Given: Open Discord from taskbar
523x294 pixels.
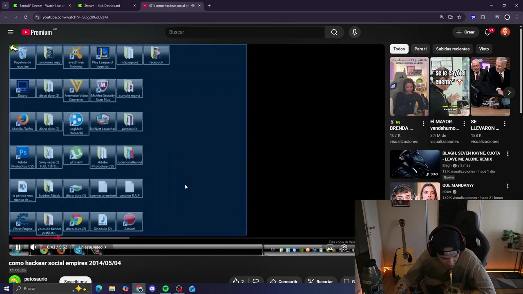Looking at the screenshot, I should 152,289.
